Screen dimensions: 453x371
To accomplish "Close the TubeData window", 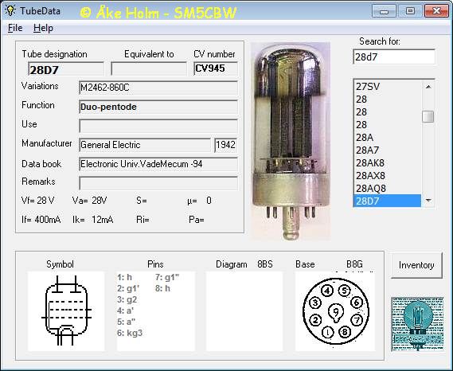I will click(436, 11).
